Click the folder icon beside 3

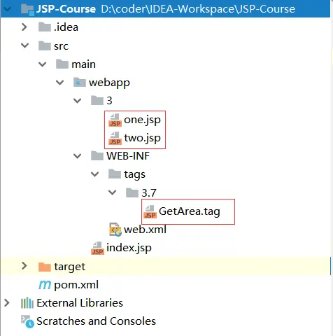click(97, 101)
